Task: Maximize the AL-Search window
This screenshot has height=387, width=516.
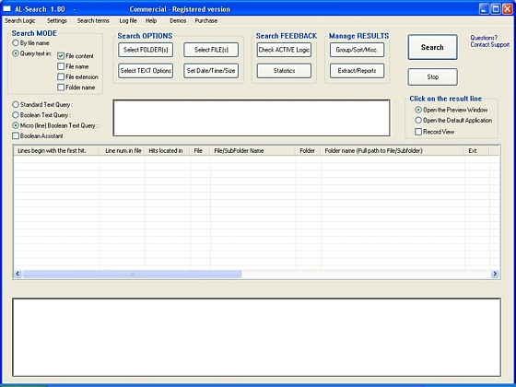Action: tap(496, 9)
